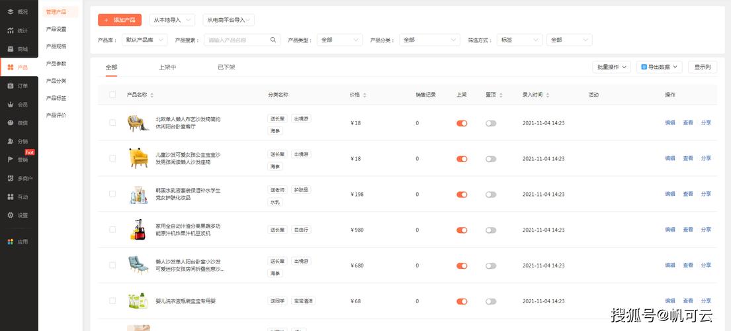This screenshot has width=731, height=331.
Task: Open the 互动 interaction sidebar icon
Action: tap(11, 197)
